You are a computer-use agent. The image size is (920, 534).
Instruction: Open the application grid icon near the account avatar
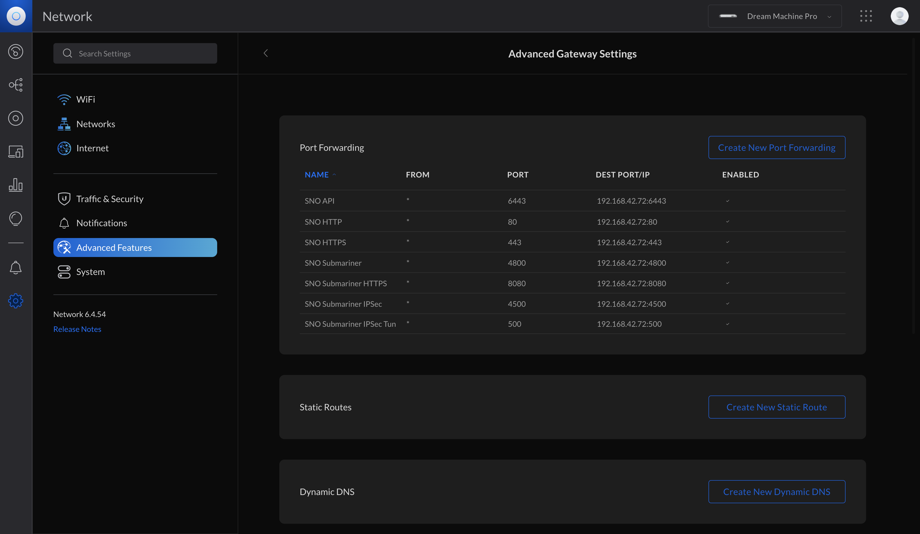pyautogui.click(x=866, y=16)
